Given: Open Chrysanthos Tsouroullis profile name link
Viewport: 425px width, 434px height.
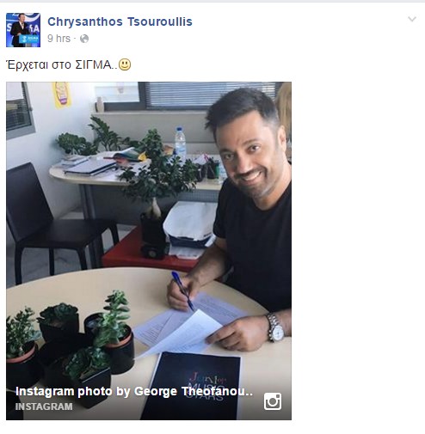Looking at the screenshot, I should (x=120, y=21).
